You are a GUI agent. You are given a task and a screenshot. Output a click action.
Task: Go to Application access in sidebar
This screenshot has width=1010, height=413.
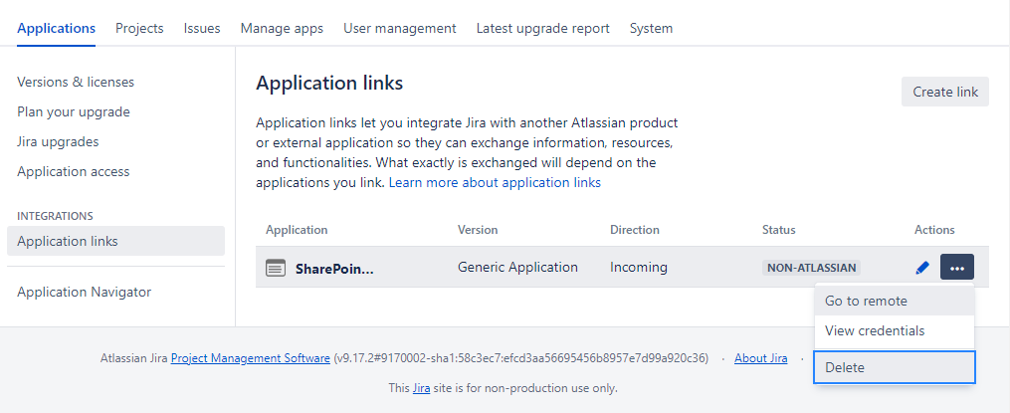74,171
